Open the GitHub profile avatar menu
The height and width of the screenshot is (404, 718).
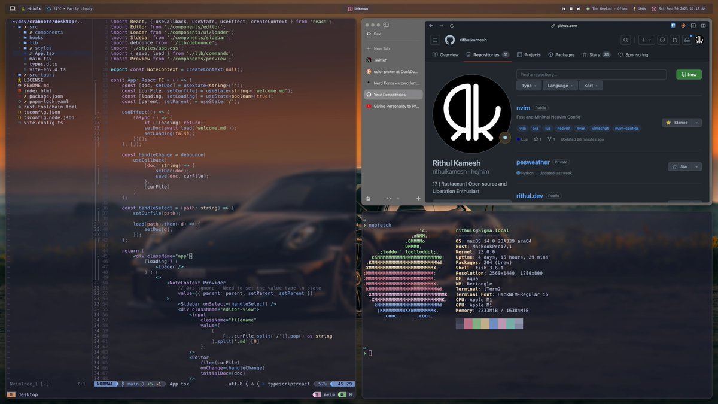[x=699, y=40]
